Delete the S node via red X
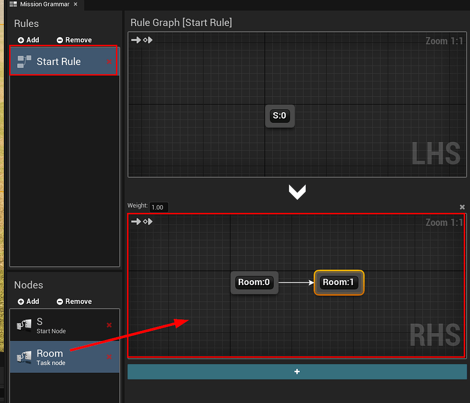Viewport: 470px width, 403px height. pos(109,325)
